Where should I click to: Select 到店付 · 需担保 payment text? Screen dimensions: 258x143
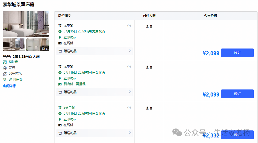coord(75,84)
